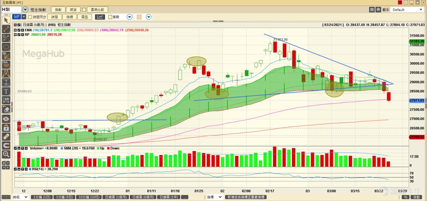The width and height of the screenshot is (427, 201).
Task: Select the arrow pointer tool
Action: pyautogui.click(x=6, y=20)
